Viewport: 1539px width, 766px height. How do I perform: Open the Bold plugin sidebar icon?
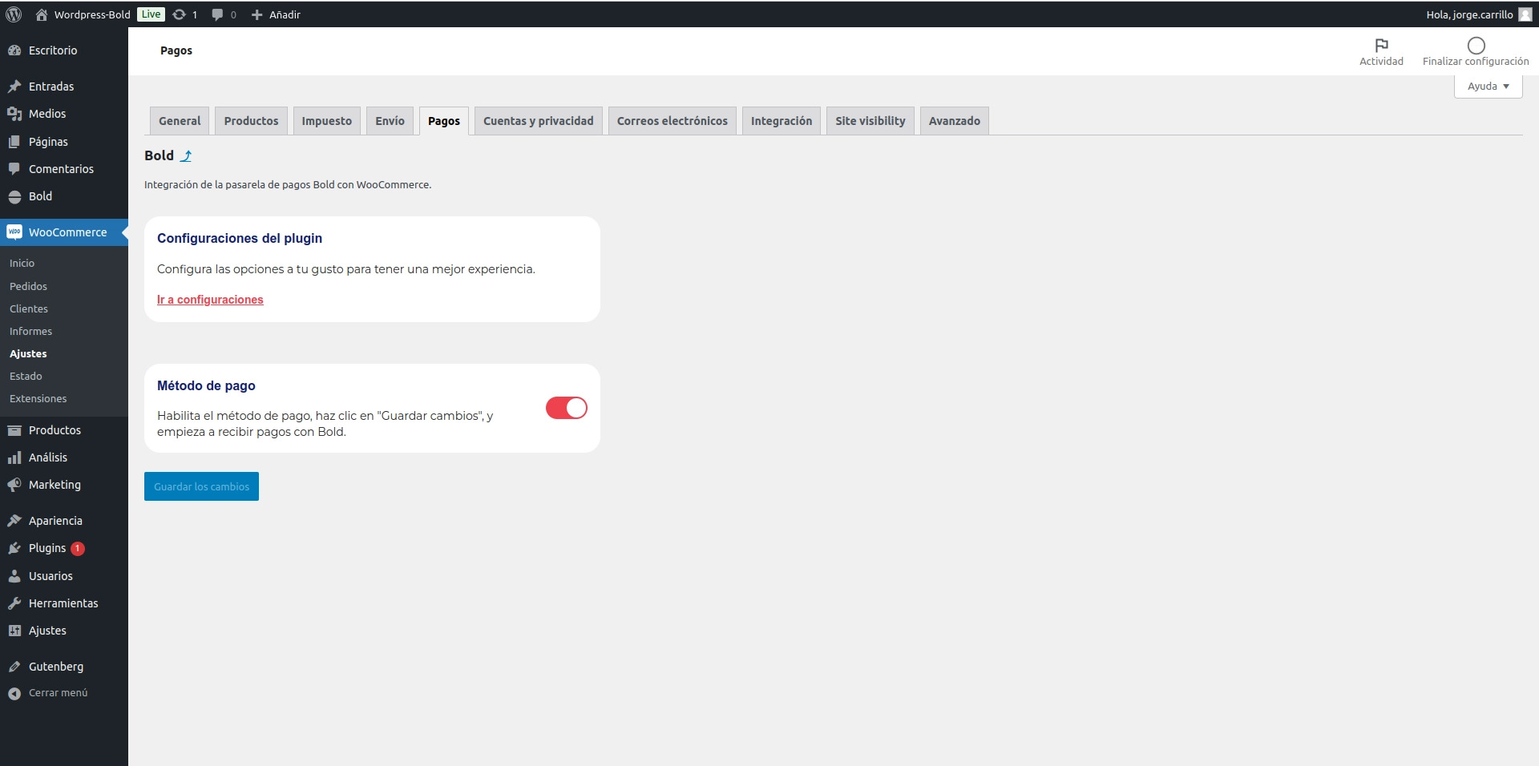pos(14,196)
